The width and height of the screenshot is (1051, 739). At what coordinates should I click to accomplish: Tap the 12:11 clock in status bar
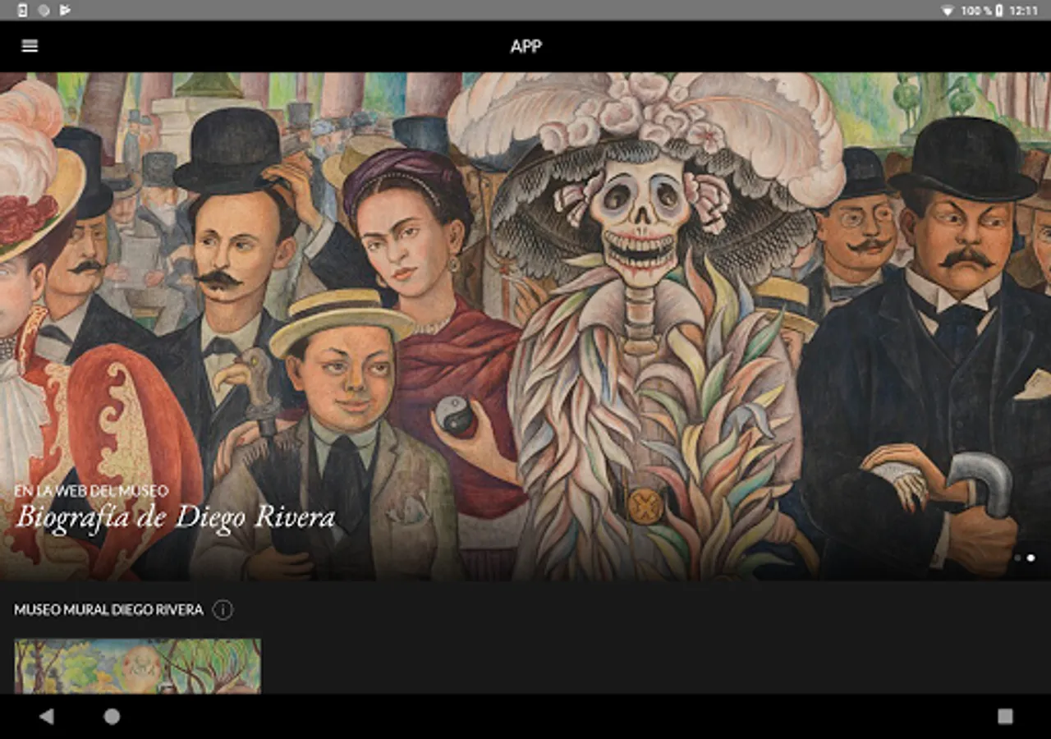coord(1024,11)
